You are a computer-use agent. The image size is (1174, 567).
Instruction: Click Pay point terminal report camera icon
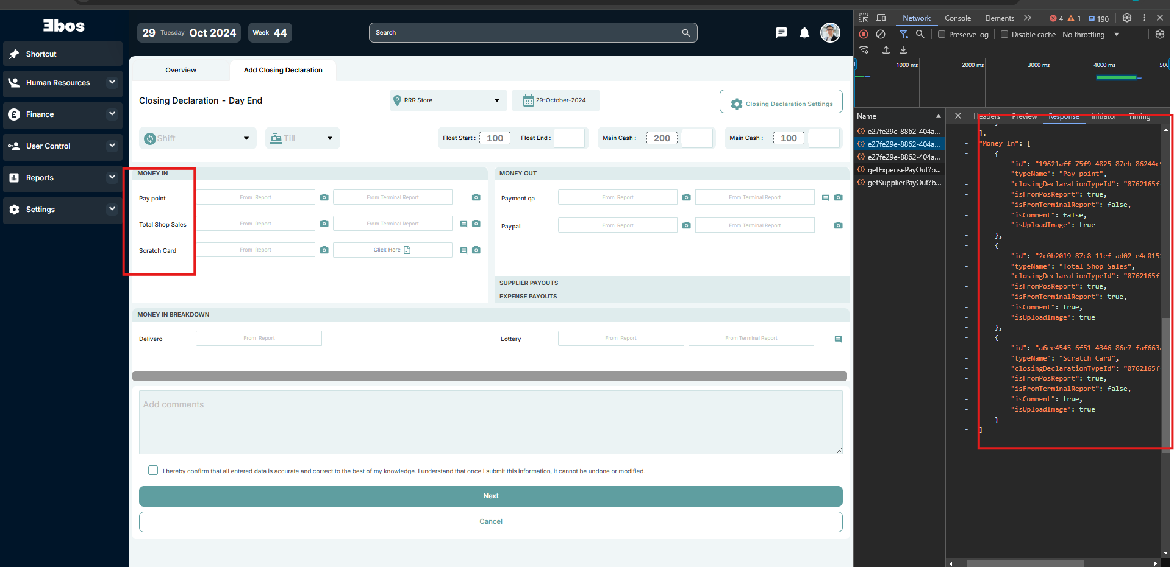tap(476, 197)
